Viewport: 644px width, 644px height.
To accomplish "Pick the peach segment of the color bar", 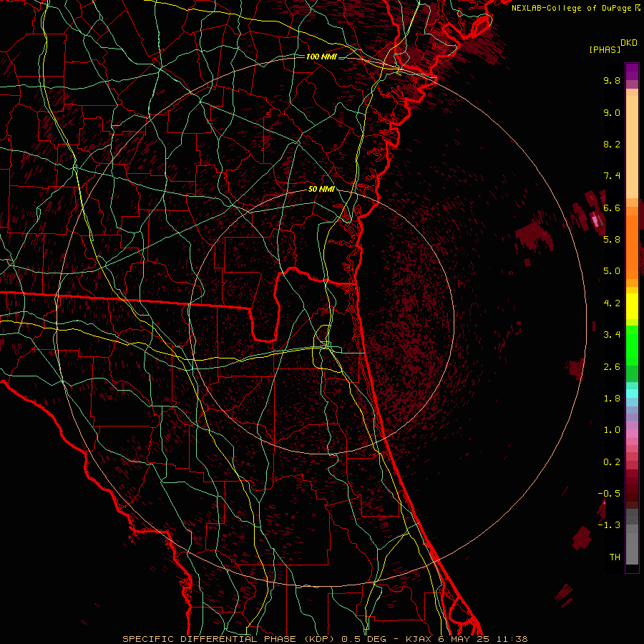I will point(632,147).
